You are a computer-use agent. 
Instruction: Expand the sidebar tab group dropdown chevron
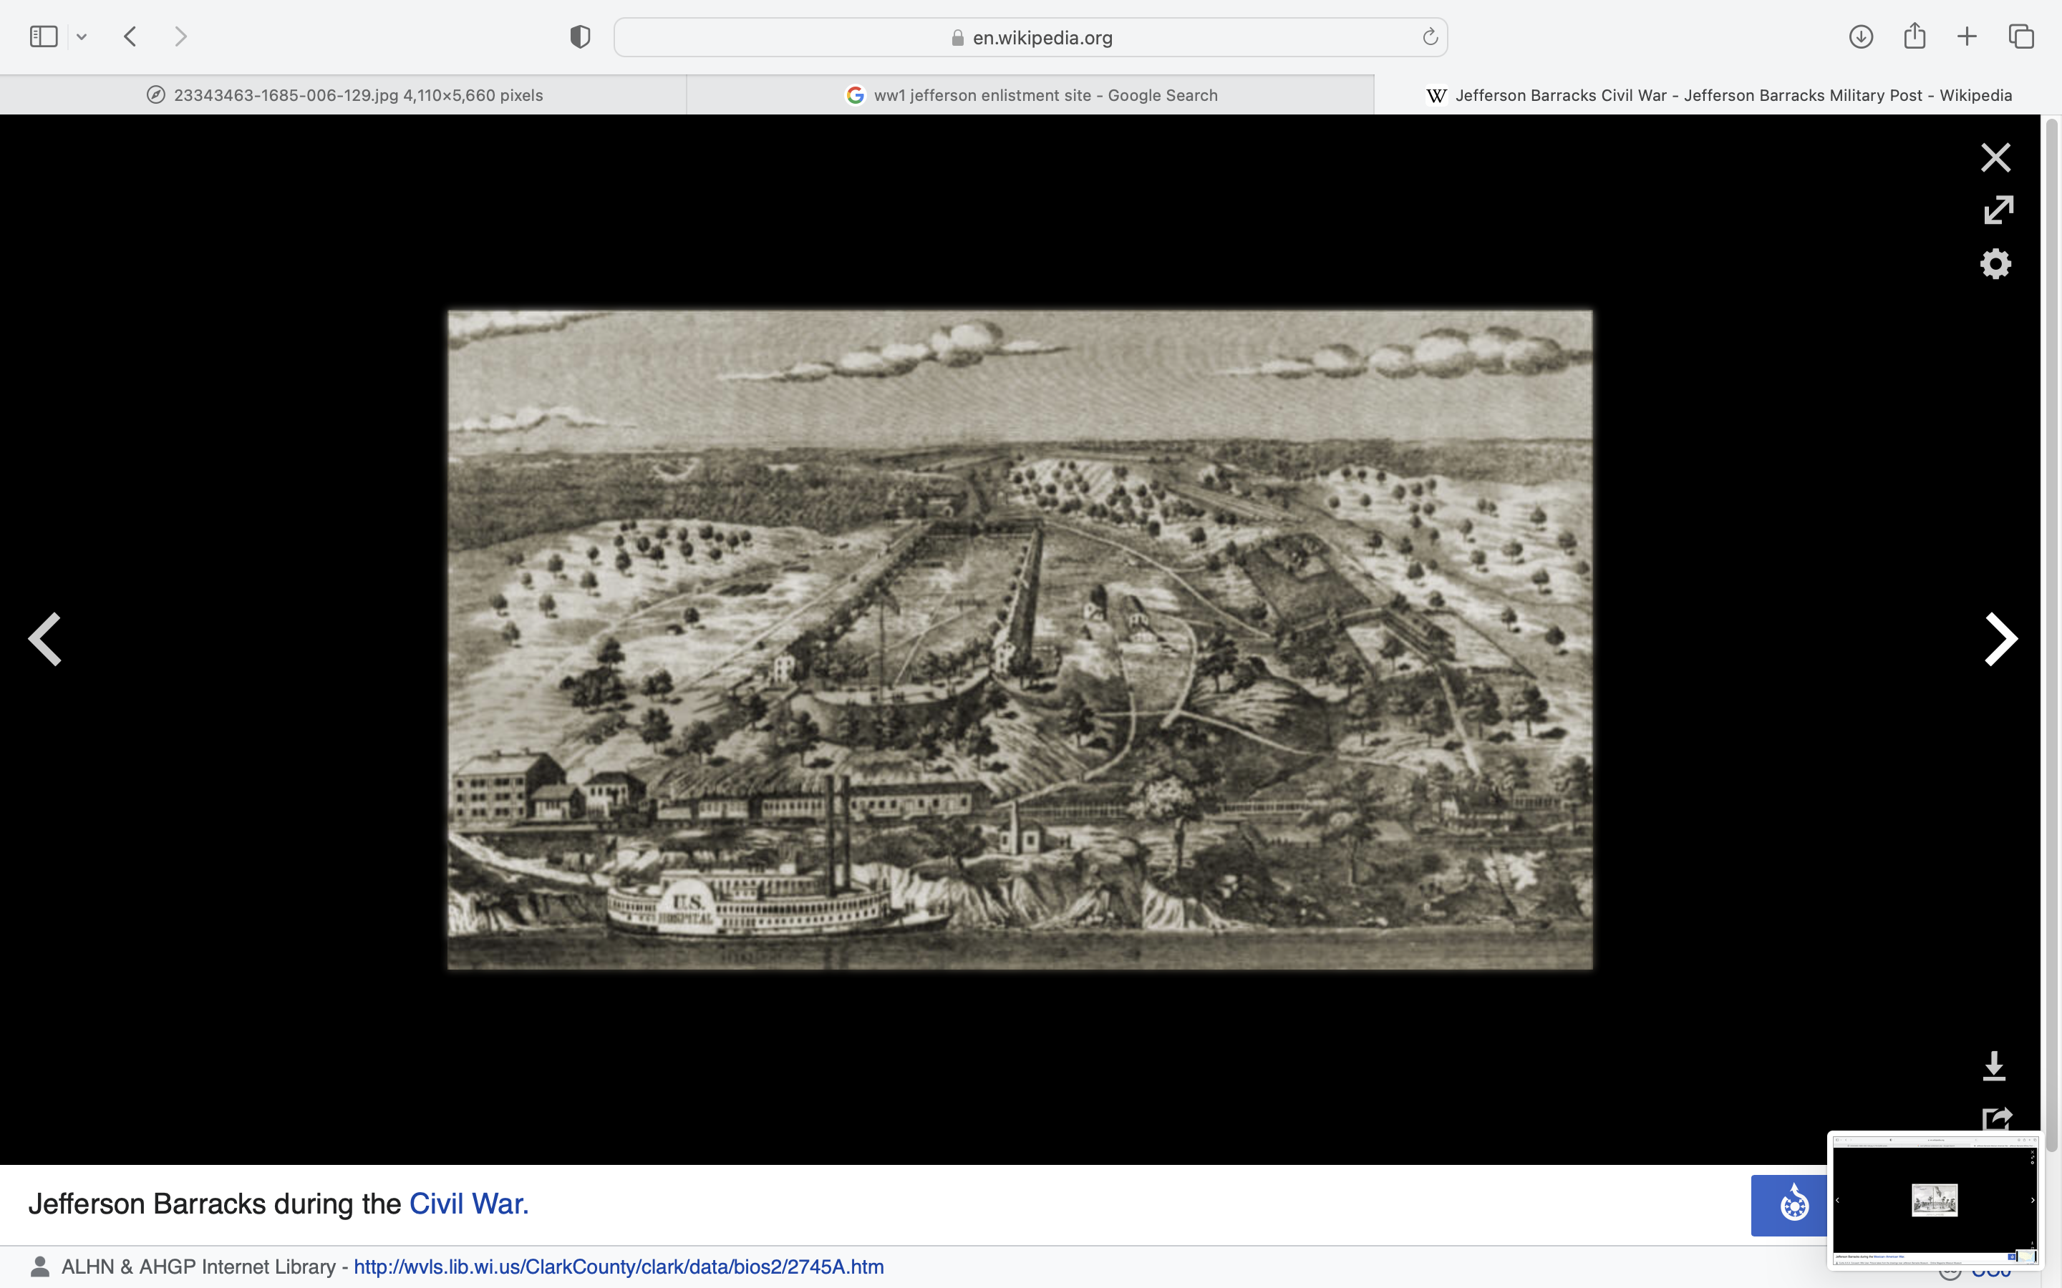coord(82,36)
